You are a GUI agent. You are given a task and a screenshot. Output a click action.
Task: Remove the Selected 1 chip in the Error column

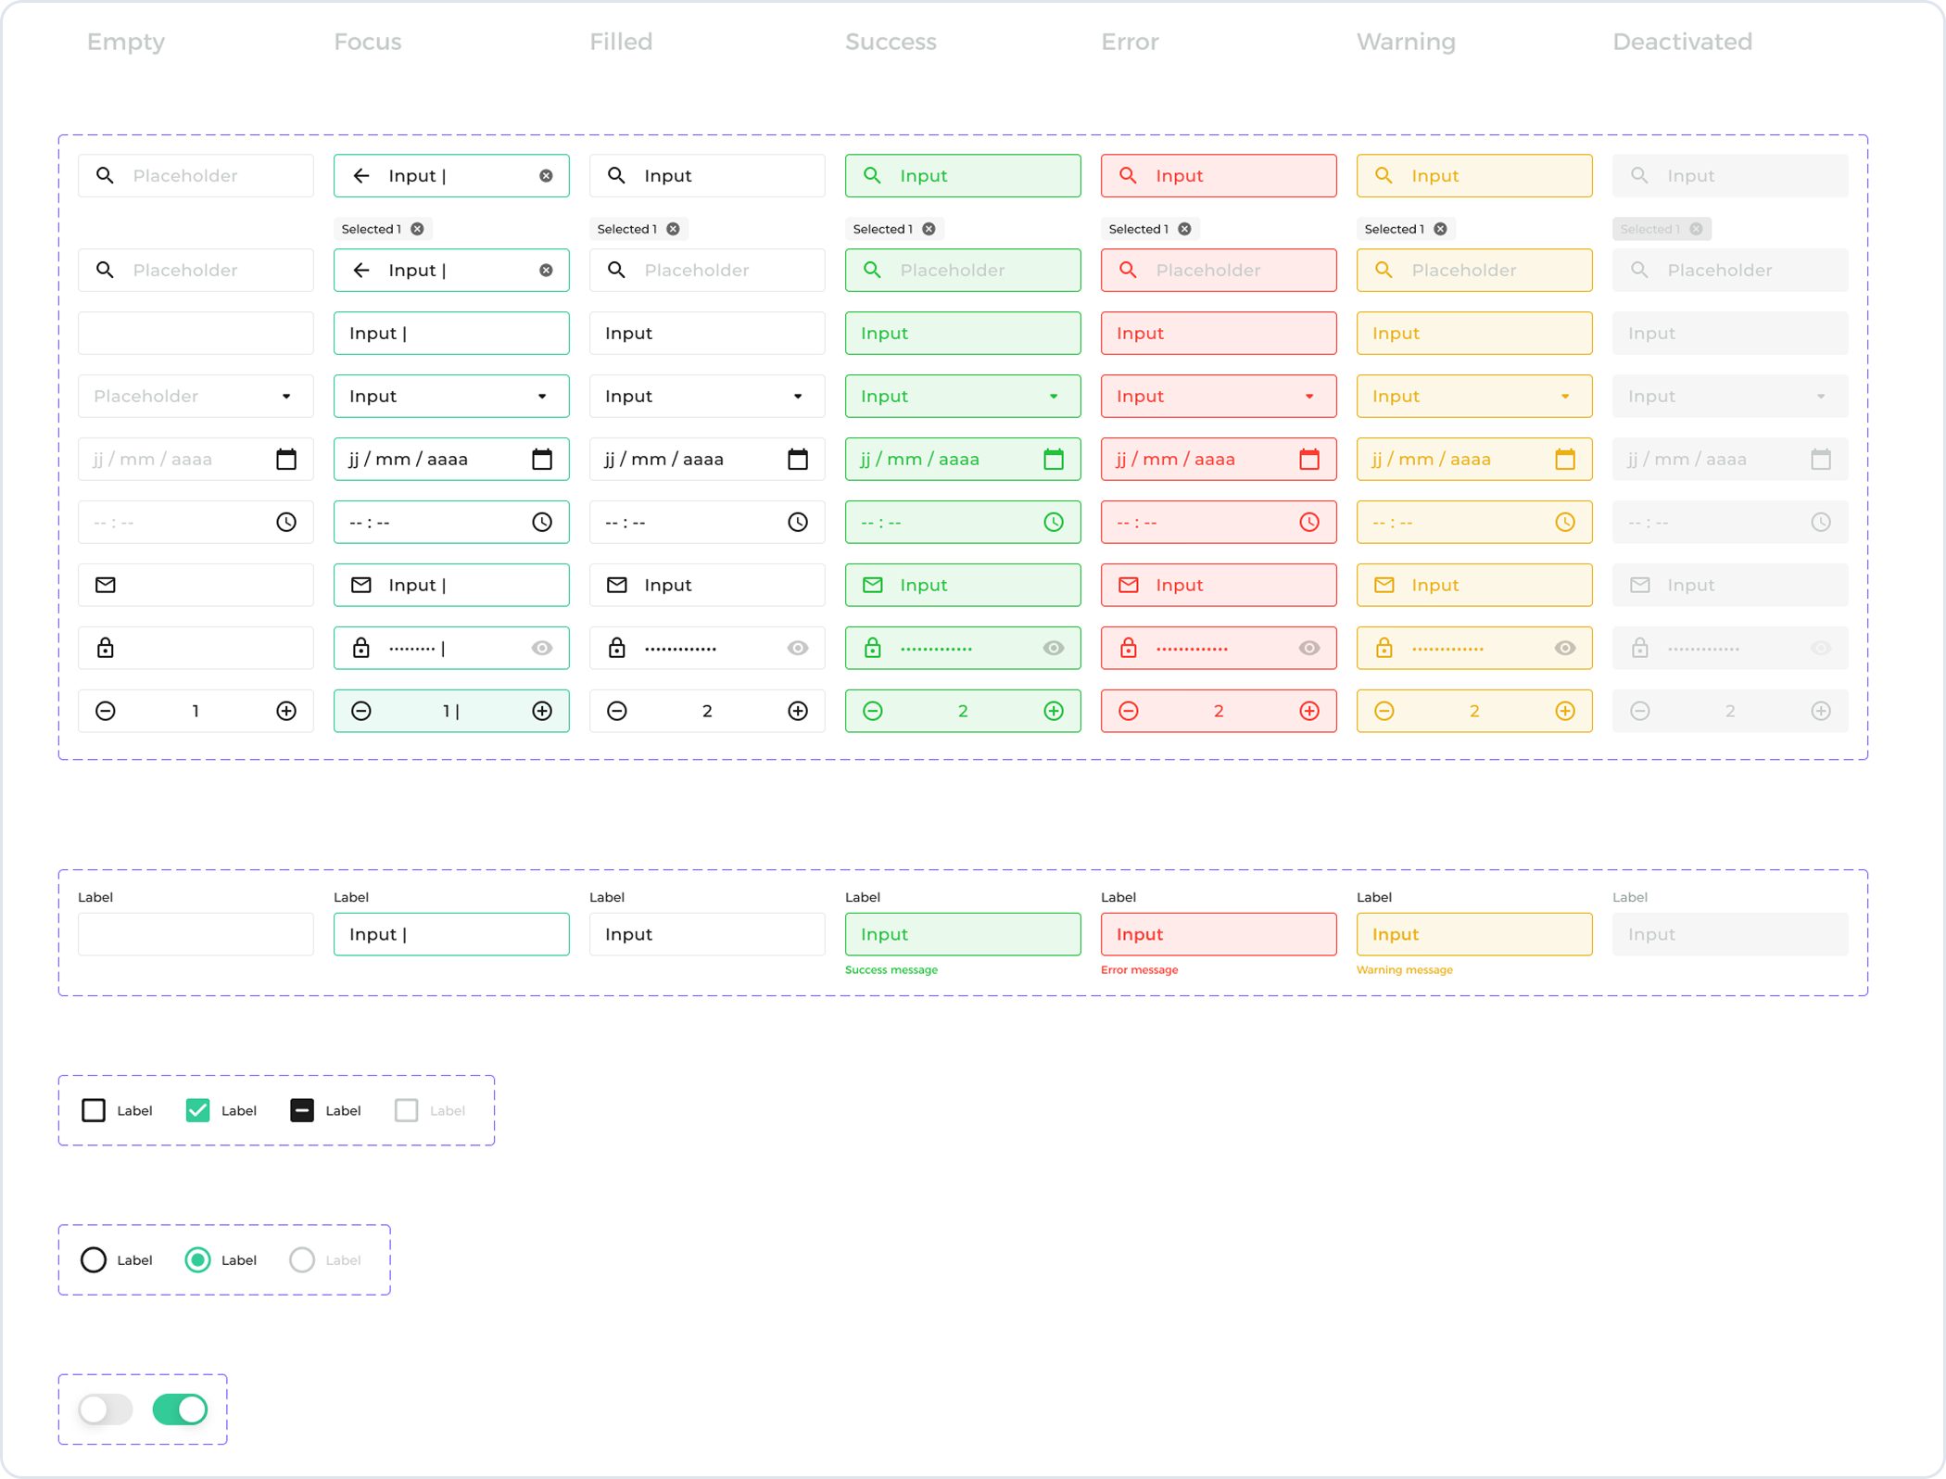pos(1185,229)
